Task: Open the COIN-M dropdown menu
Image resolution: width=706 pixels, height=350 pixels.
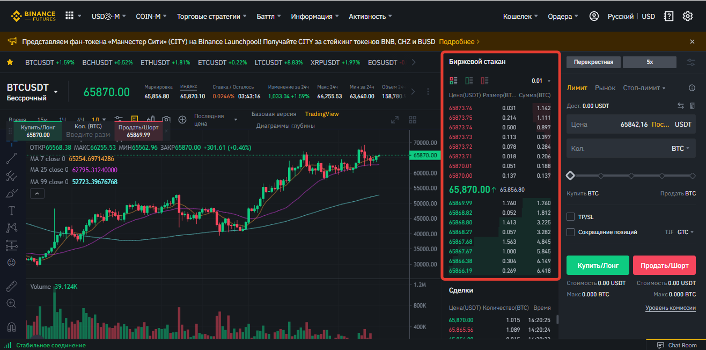Action: tap(152, 16)
